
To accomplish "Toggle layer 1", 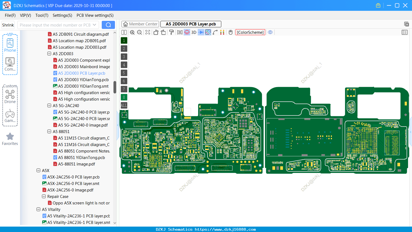I will (124, 40).
